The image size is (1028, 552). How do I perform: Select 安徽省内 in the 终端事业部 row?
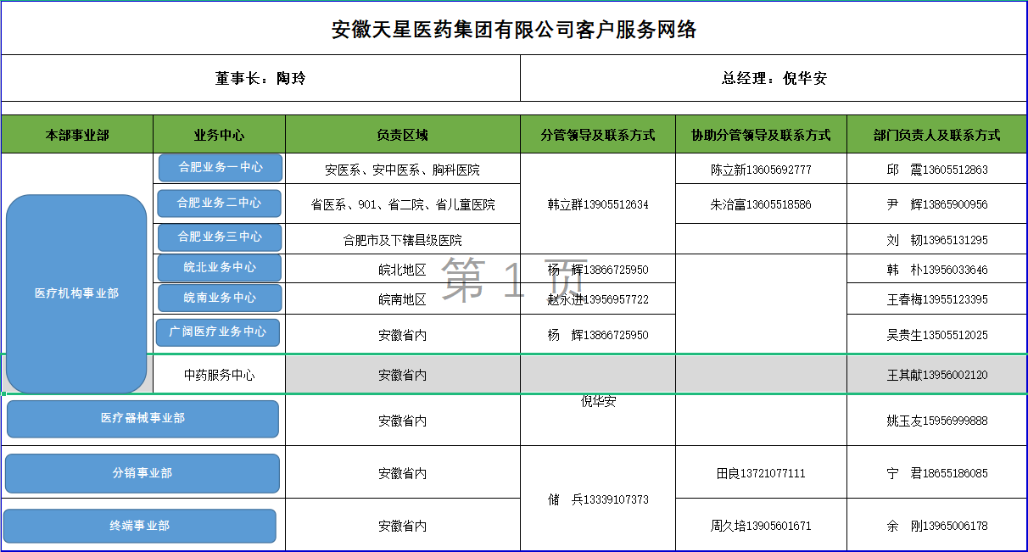coord(403,526)
